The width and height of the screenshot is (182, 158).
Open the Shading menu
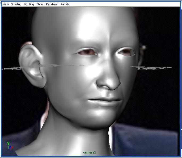coord(16,4)
